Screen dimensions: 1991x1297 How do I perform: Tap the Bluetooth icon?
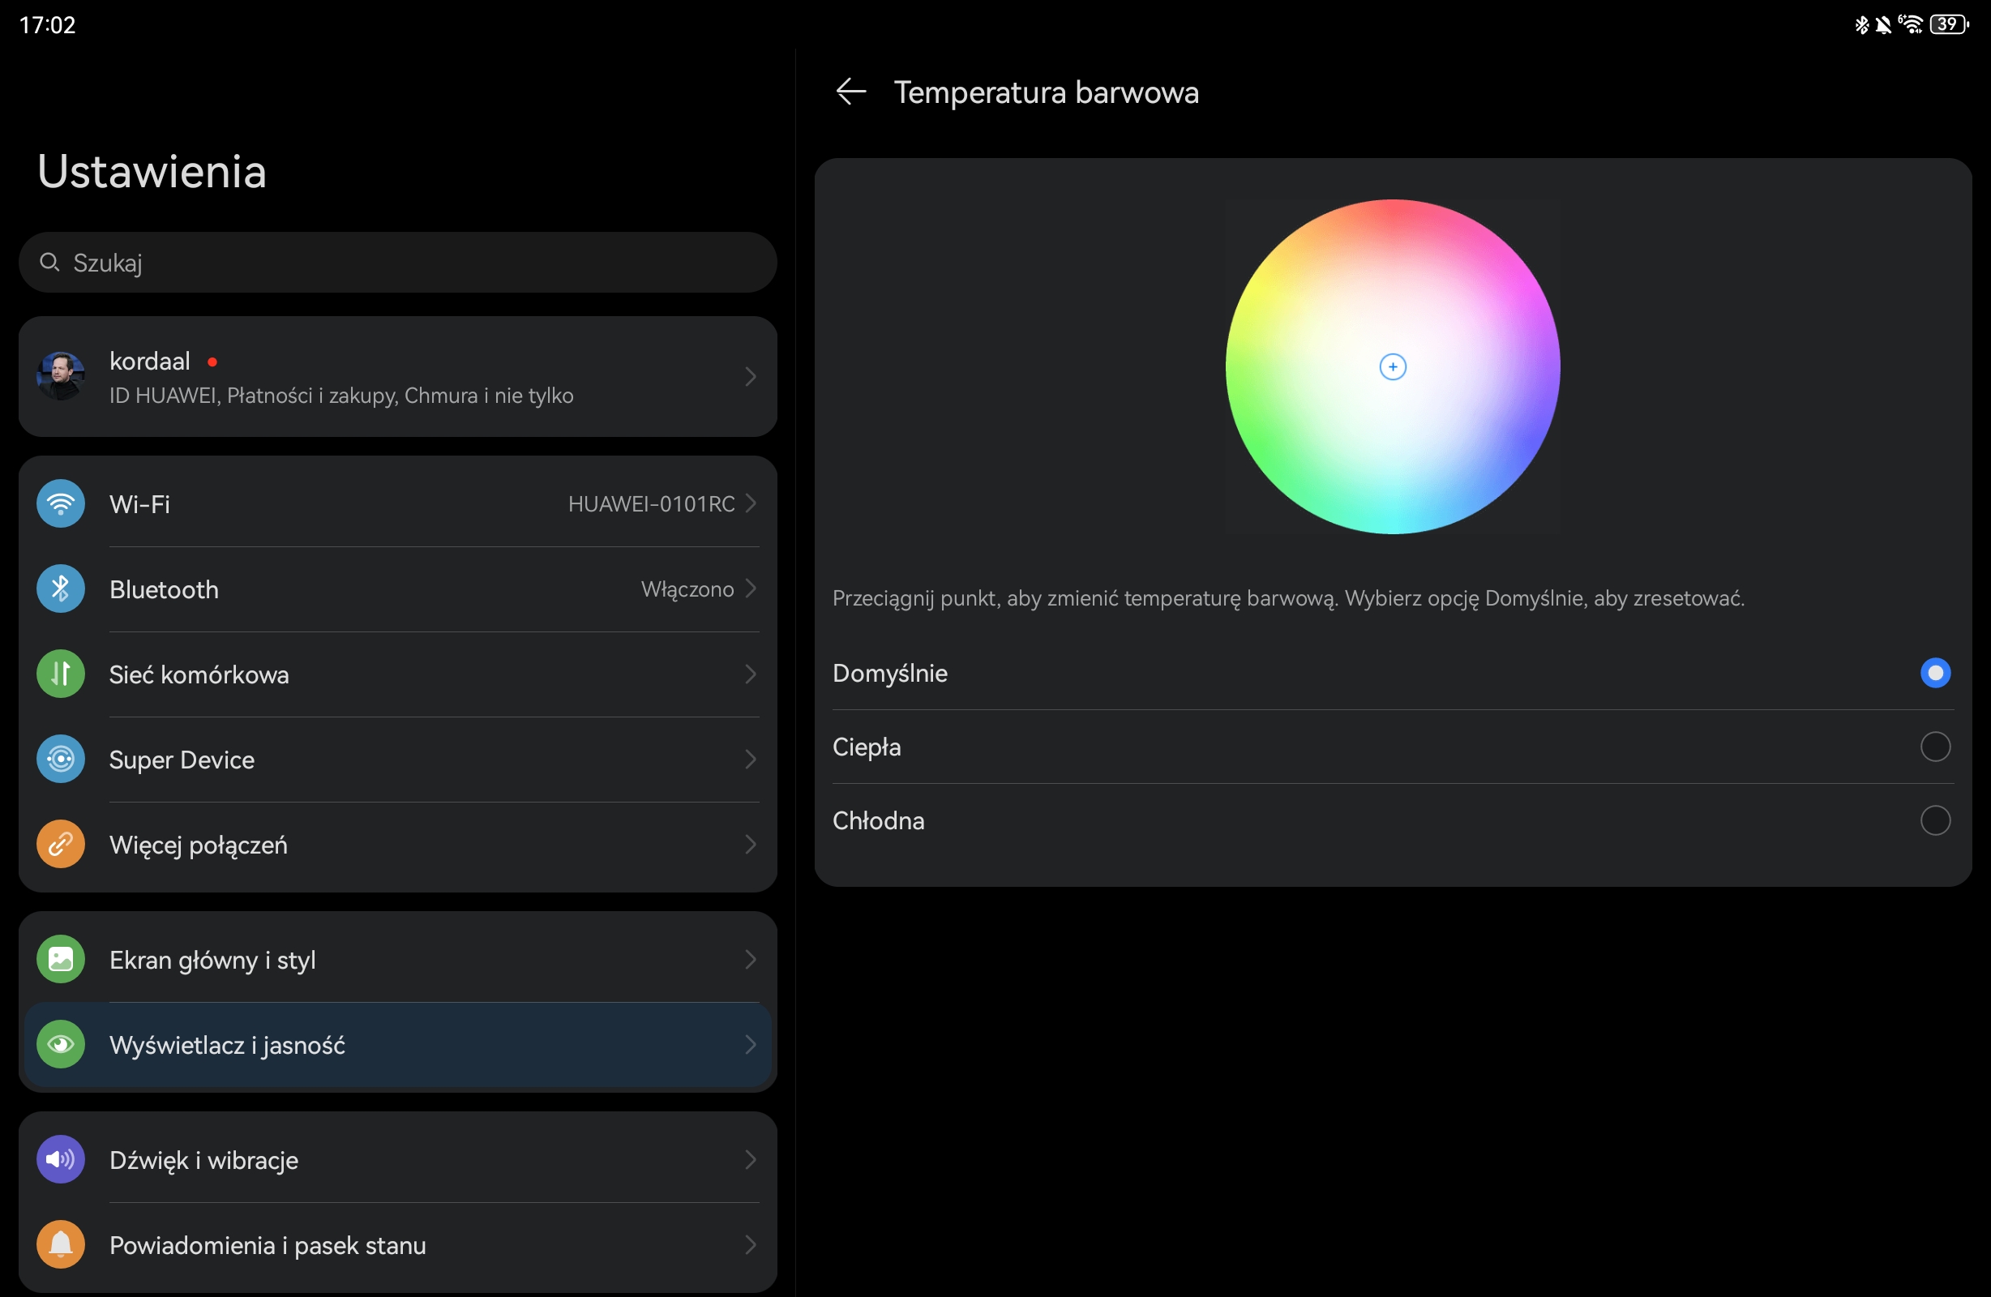60,589
